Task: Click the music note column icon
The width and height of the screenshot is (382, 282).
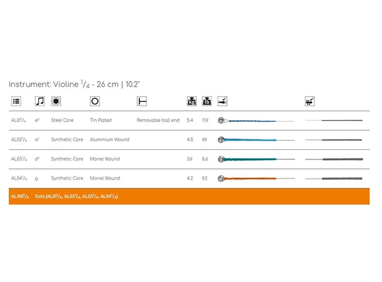Action: (39, 101)
